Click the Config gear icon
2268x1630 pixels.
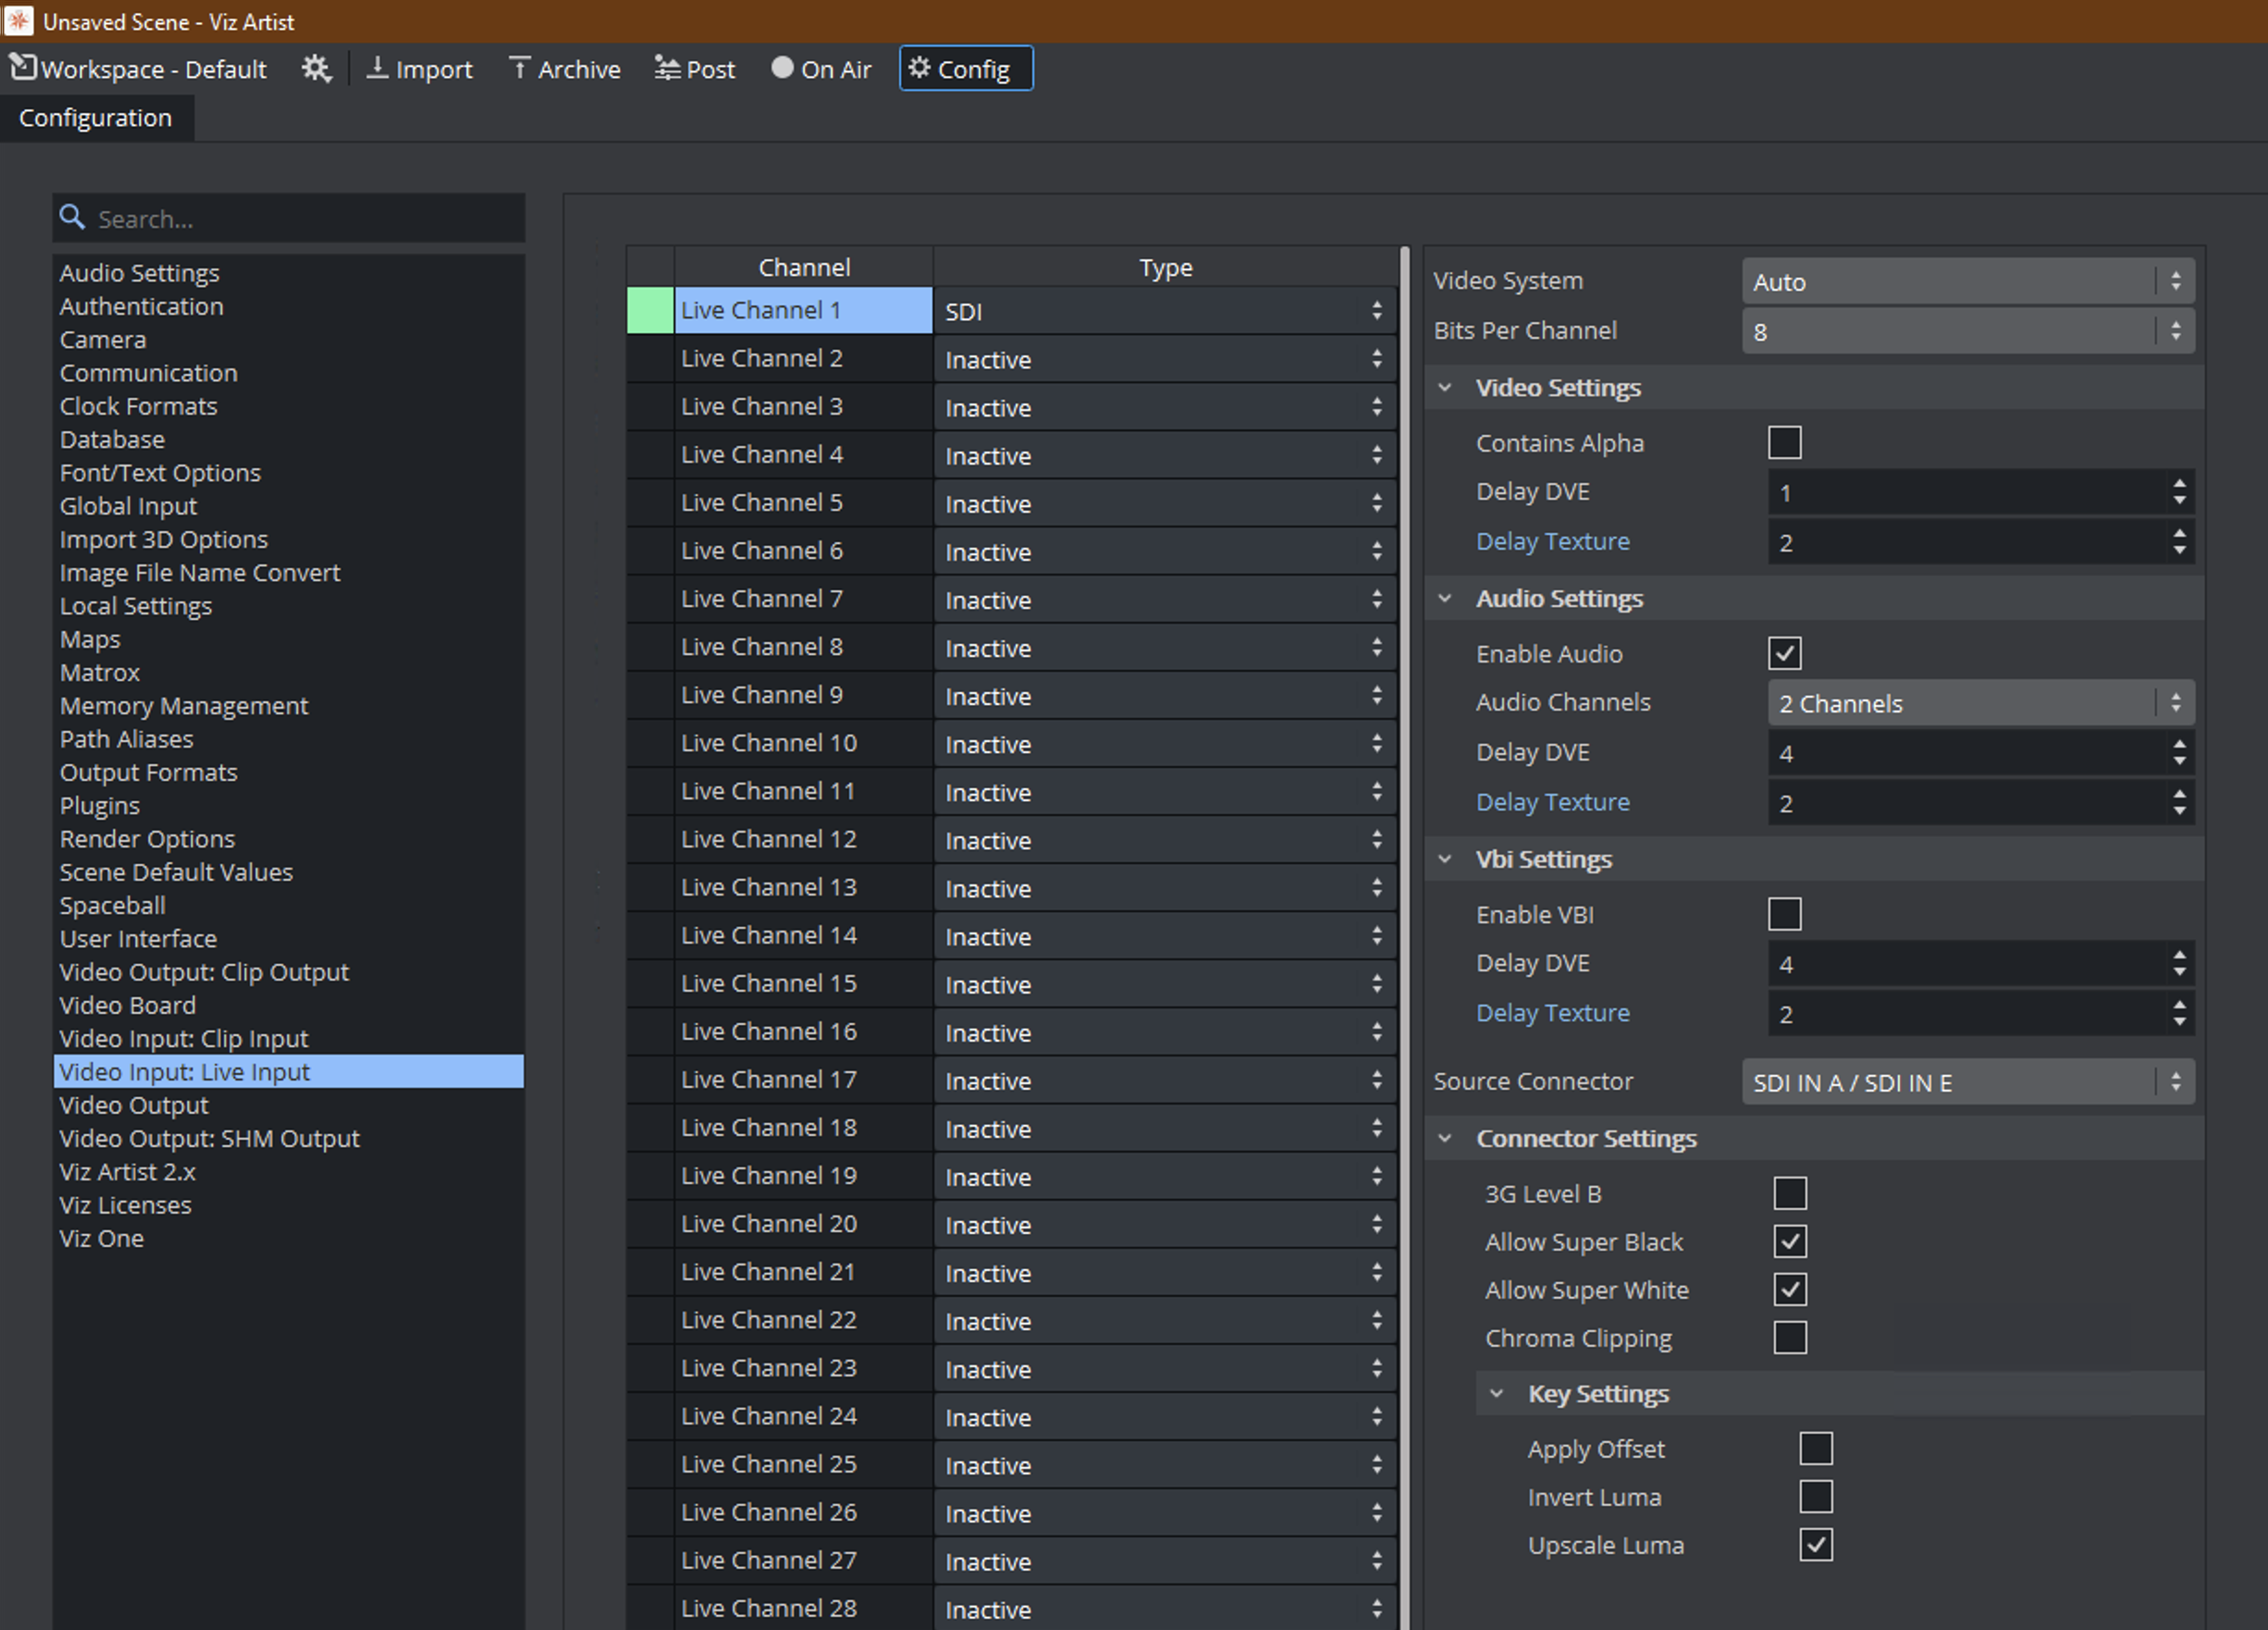coord(921,68)
